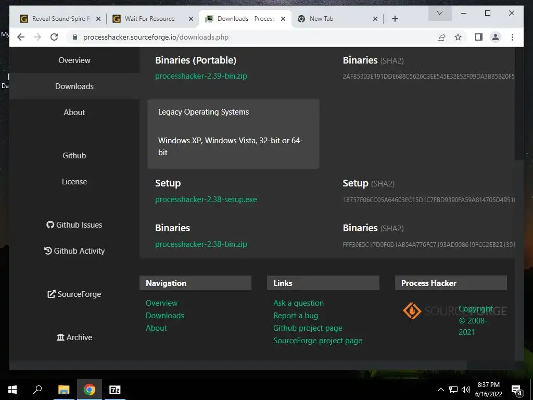Screen dimensions: 533x400
Task: Click the Legacy Operating Systems box
Action: pos(233,134)
